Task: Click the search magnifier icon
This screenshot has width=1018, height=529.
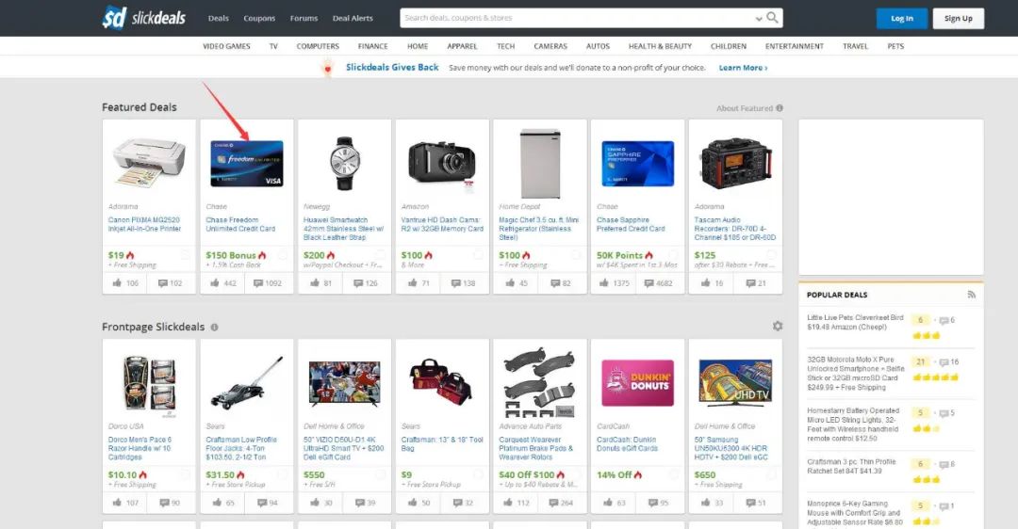Action: click(772, 18)
